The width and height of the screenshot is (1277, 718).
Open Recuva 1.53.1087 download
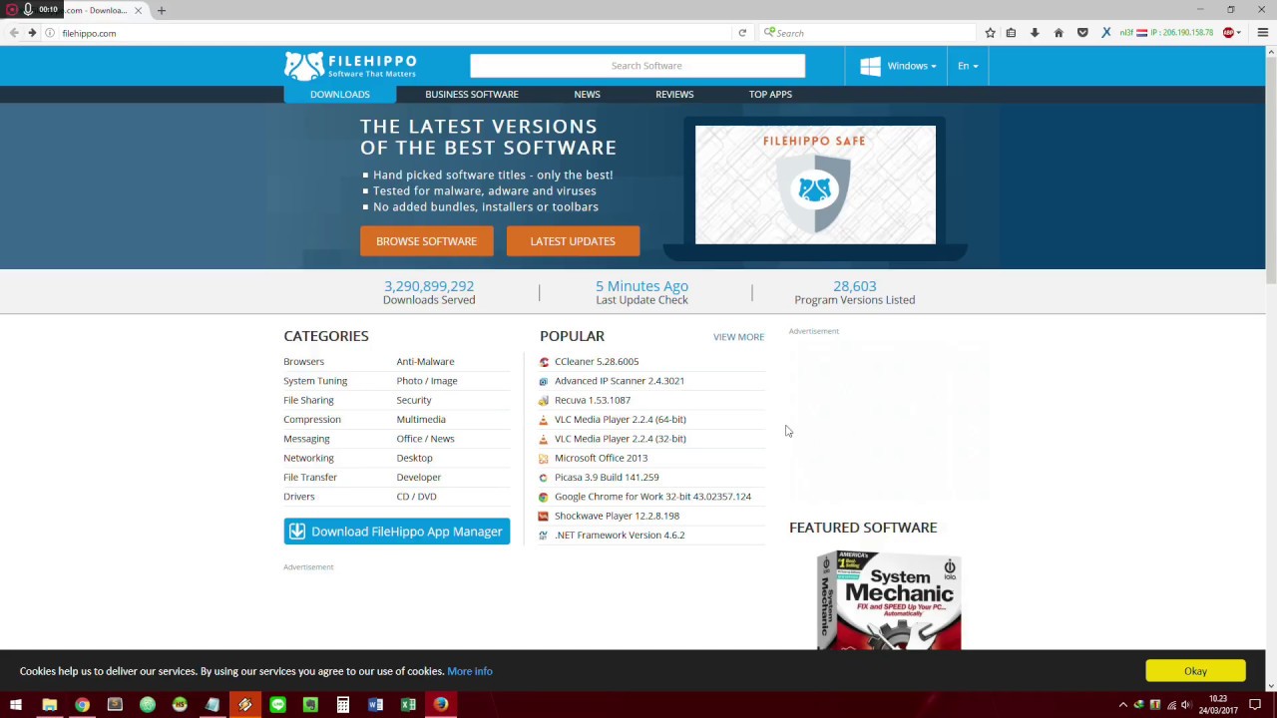point(593,400)
